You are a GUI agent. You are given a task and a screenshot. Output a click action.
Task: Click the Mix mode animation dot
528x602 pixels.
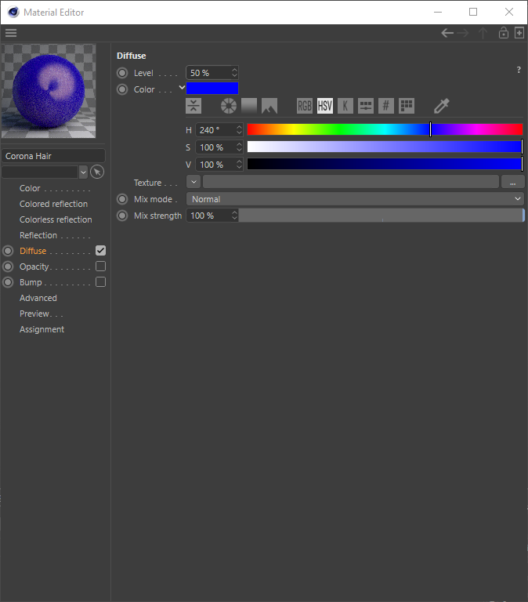pyautogui.click(x=122, y=199)
